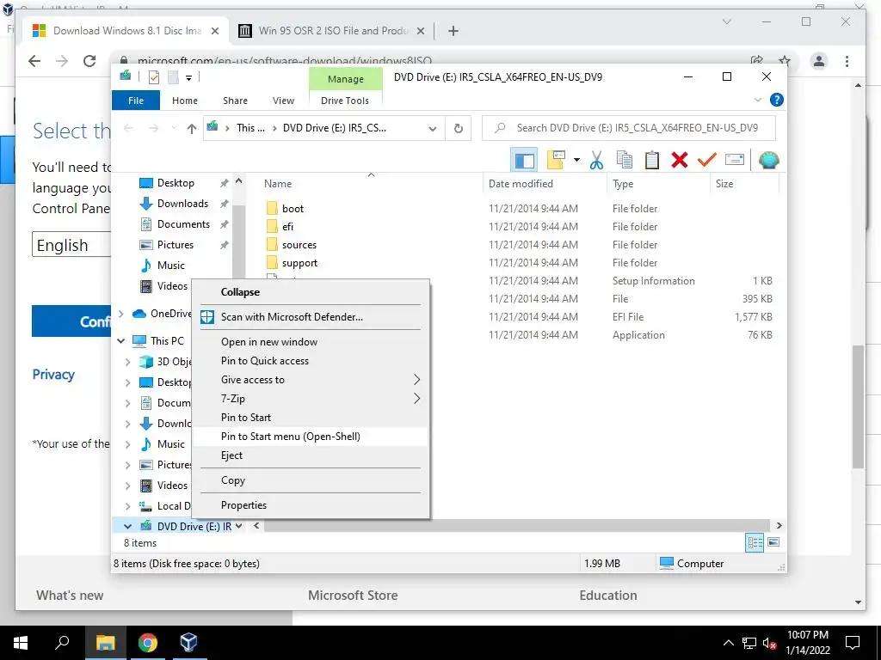Open a new Chrome tab
The height and width of the screenshot is (660, 881).
coord(453,31)
